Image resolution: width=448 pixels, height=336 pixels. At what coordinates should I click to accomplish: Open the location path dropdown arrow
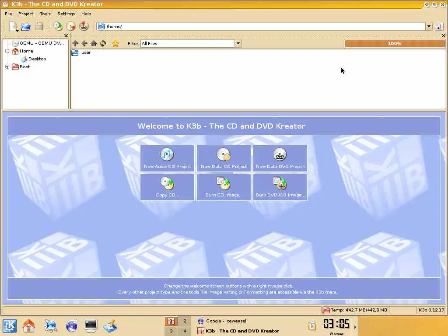click(x=429, y=26)
